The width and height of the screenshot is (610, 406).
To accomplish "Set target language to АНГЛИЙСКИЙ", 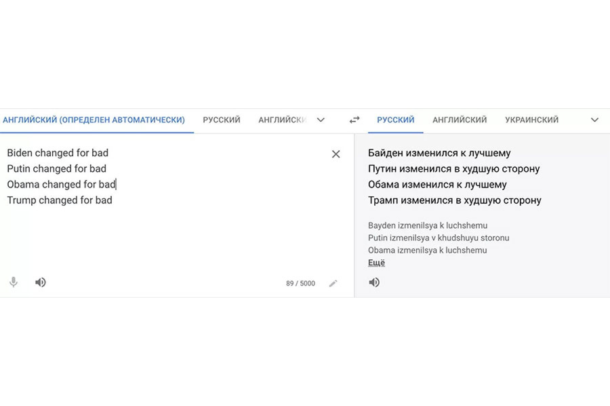I will tap(460, 120).
